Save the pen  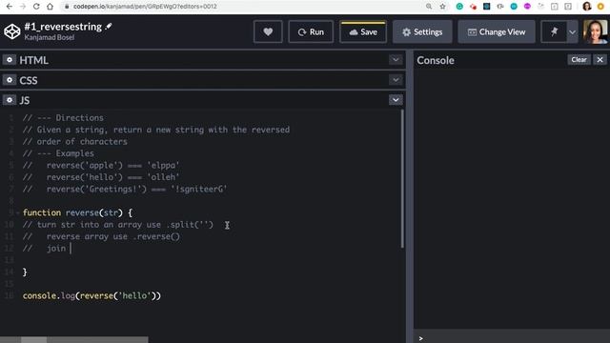[x=363, y=31]
